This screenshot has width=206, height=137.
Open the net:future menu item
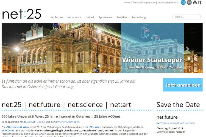[x=57, y=17]
